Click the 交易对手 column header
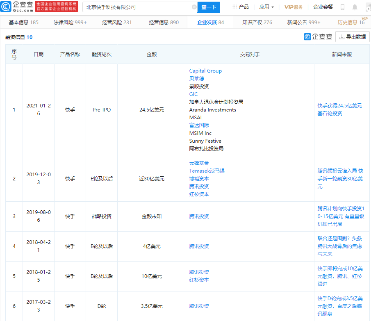Viewport: 371px width, 321px height. click(x=250, y=55)
